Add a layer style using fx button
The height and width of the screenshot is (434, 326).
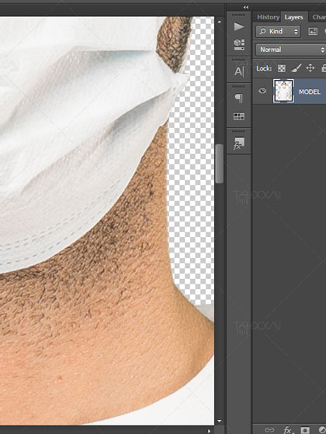287,429
